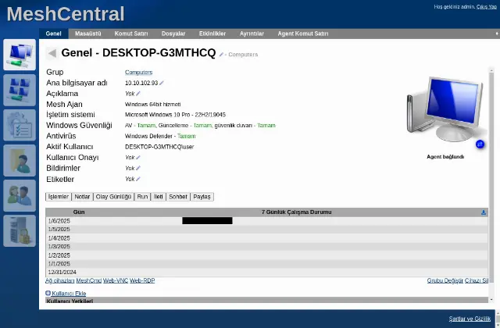Open the MeshCmd link
Viewport: 500px width, 328px height.
pos(88,280)
